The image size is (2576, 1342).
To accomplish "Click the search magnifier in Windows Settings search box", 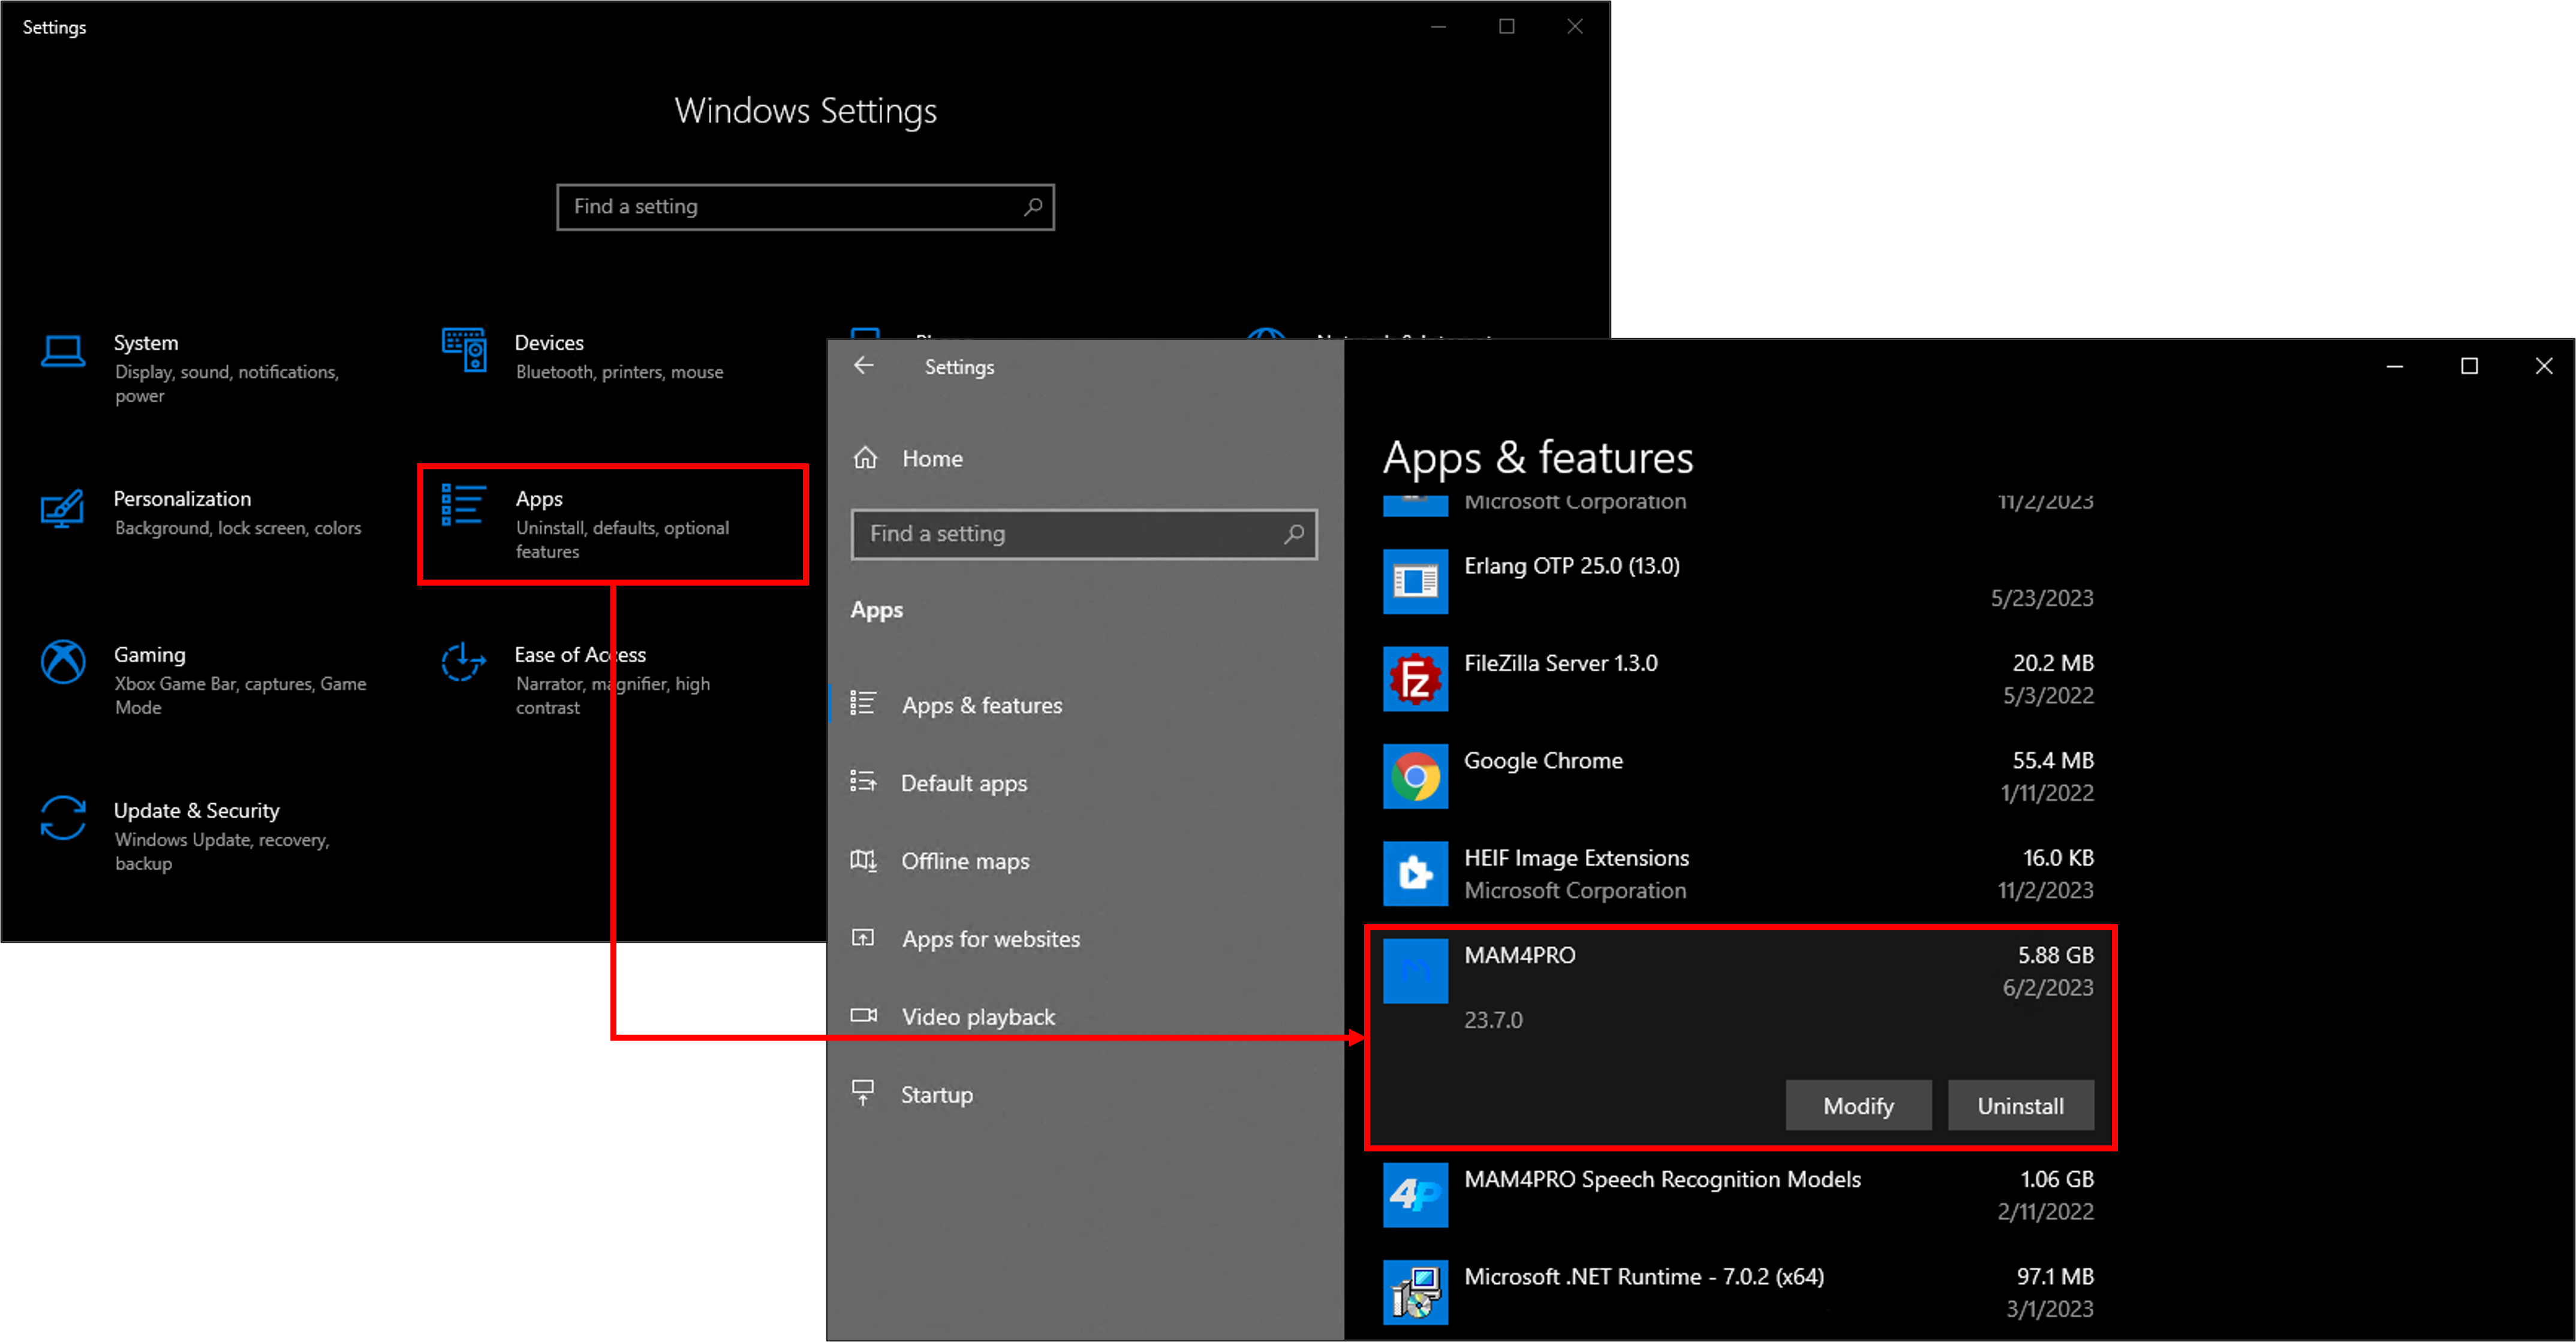I will click(1033, 207).
